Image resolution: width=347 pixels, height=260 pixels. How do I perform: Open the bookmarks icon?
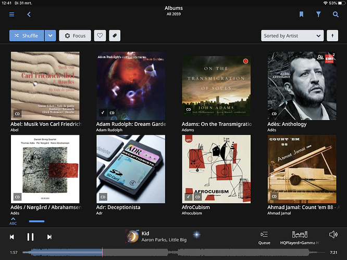point(301,15)
